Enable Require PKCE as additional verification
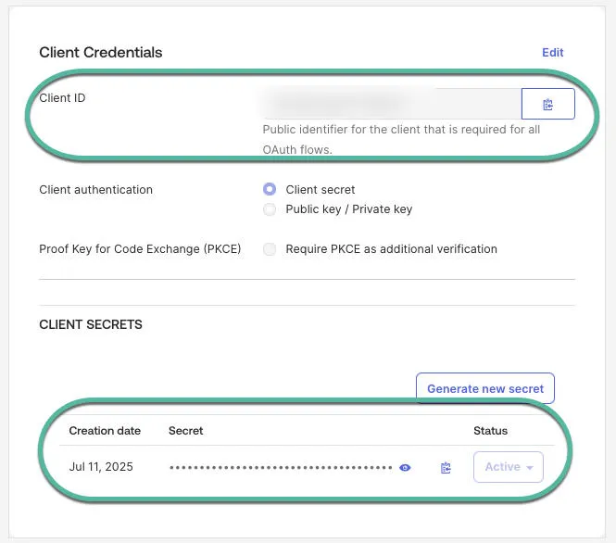The height and width of the screenshot is (543, 616). tap(270, 249)
